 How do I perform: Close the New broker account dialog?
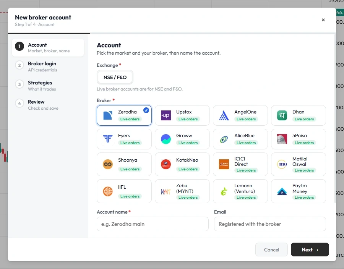coord(323,20)
